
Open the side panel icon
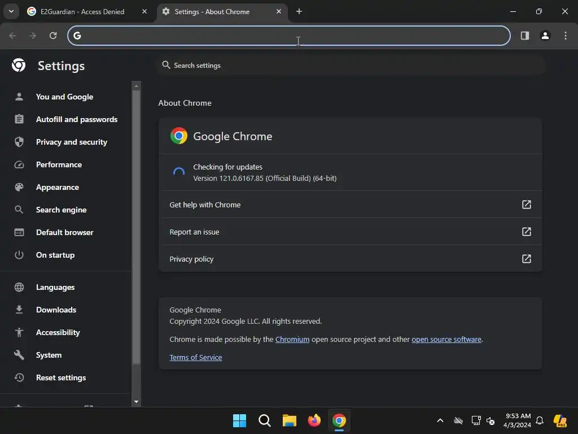tap(525, 36)
